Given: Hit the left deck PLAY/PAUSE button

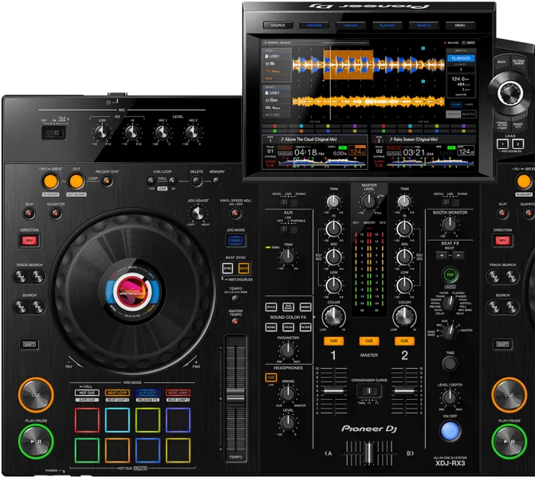Looking at the screenshot, I should 36,441.
